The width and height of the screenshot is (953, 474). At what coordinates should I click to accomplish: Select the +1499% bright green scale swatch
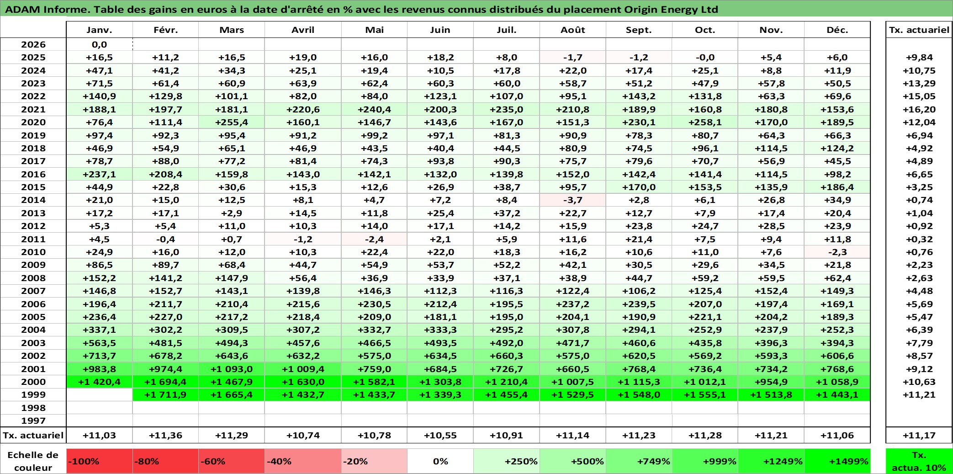[x=837, y=461]
